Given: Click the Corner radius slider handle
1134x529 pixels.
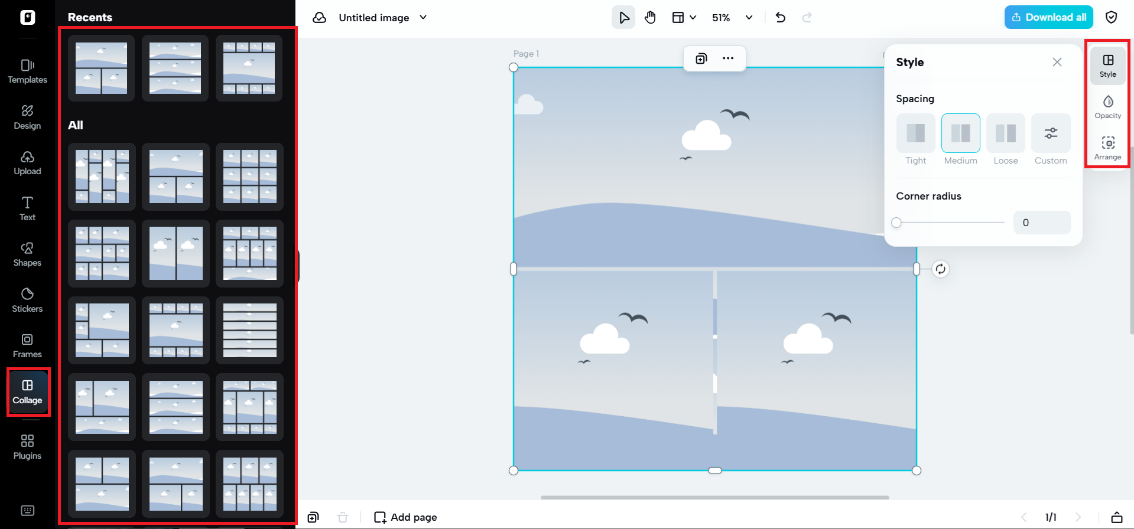Looking at the screenshot, I should (896, 223).
